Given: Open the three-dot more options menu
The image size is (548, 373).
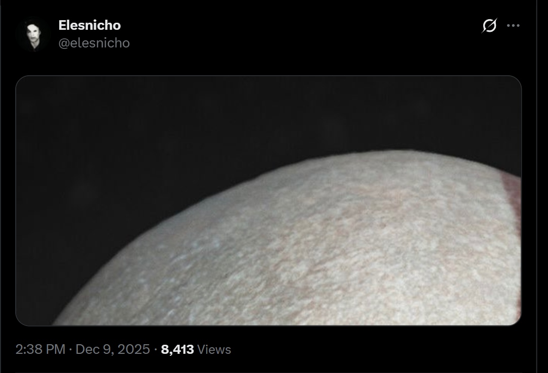Looking at the screenshot, I should click(x=513, y=25).
